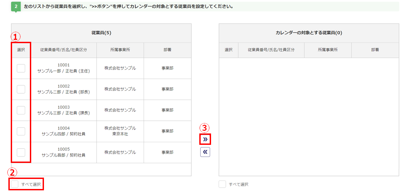Click カレンダーの対象とする従業員(0) panel title
Screen dimensions: 408x193
coord(309,33)
